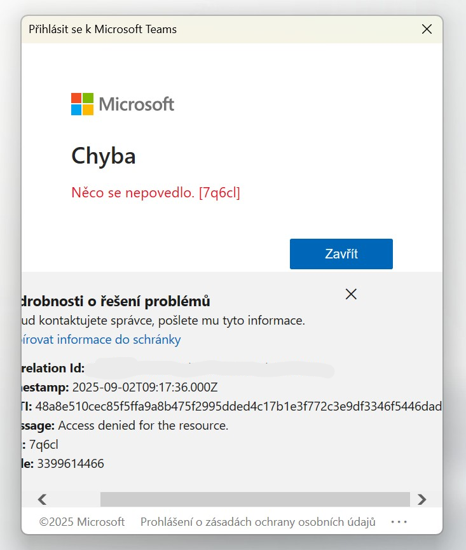Open the privacy statement link in footer
This screenshot has width=466, height=550.
point(258,522)
